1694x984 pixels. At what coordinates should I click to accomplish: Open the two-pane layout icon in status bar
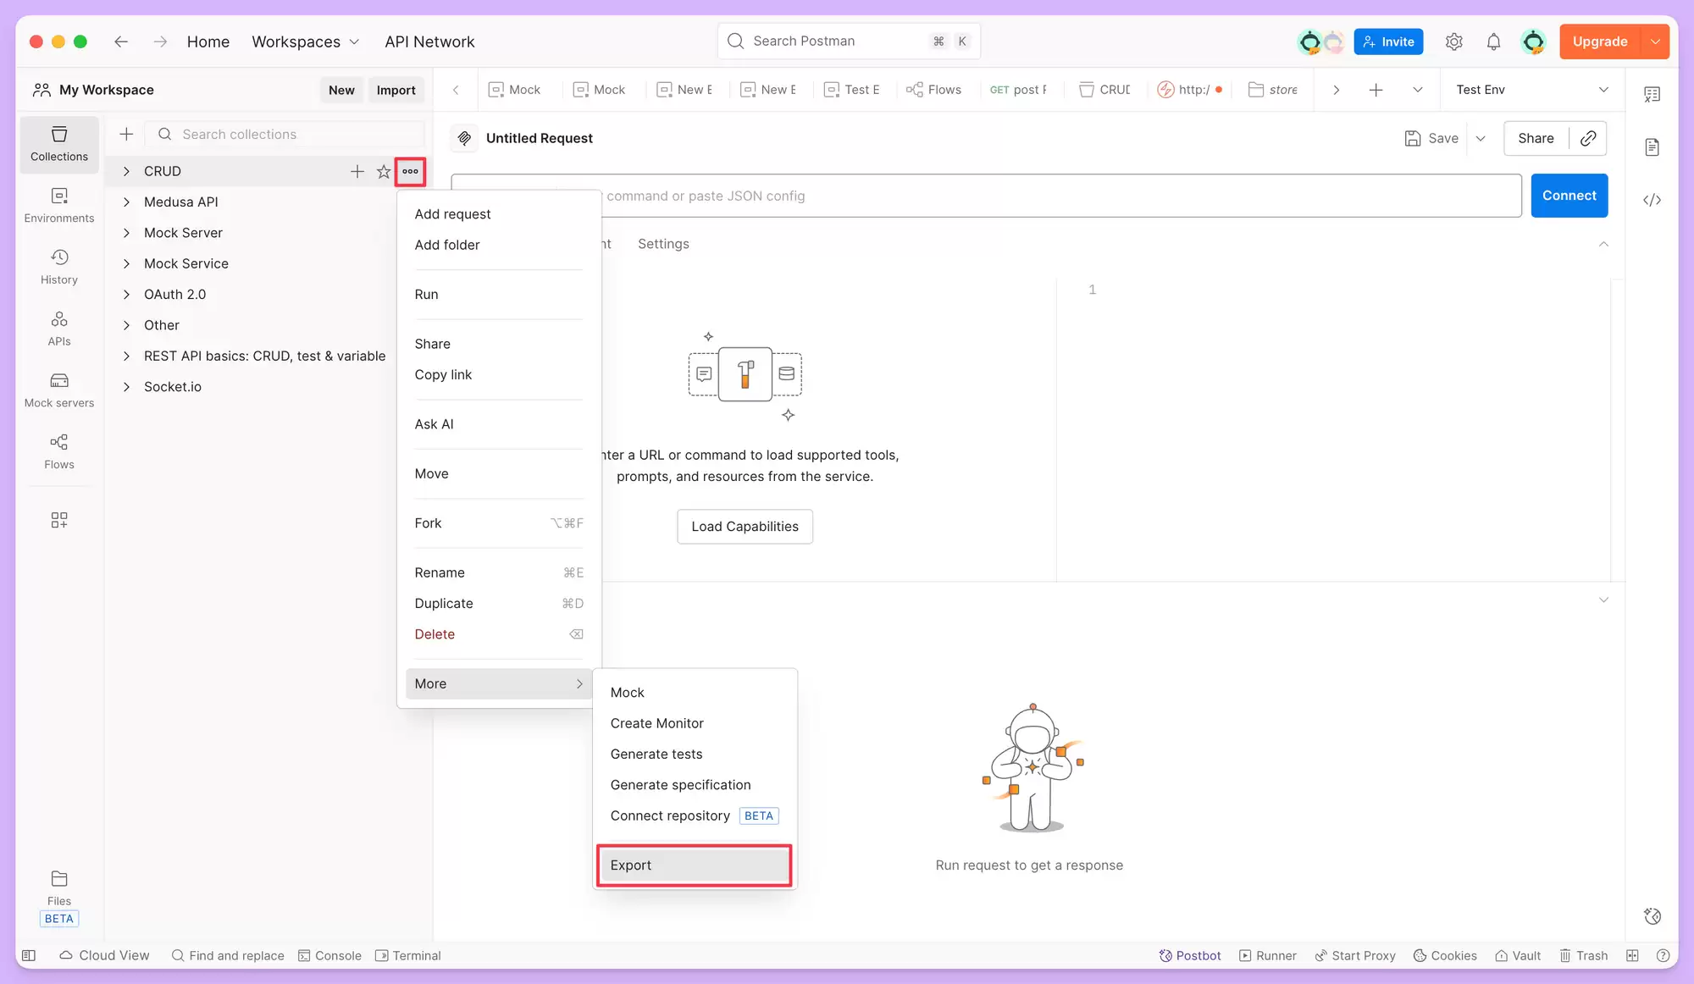click(x=1633, y=955)
